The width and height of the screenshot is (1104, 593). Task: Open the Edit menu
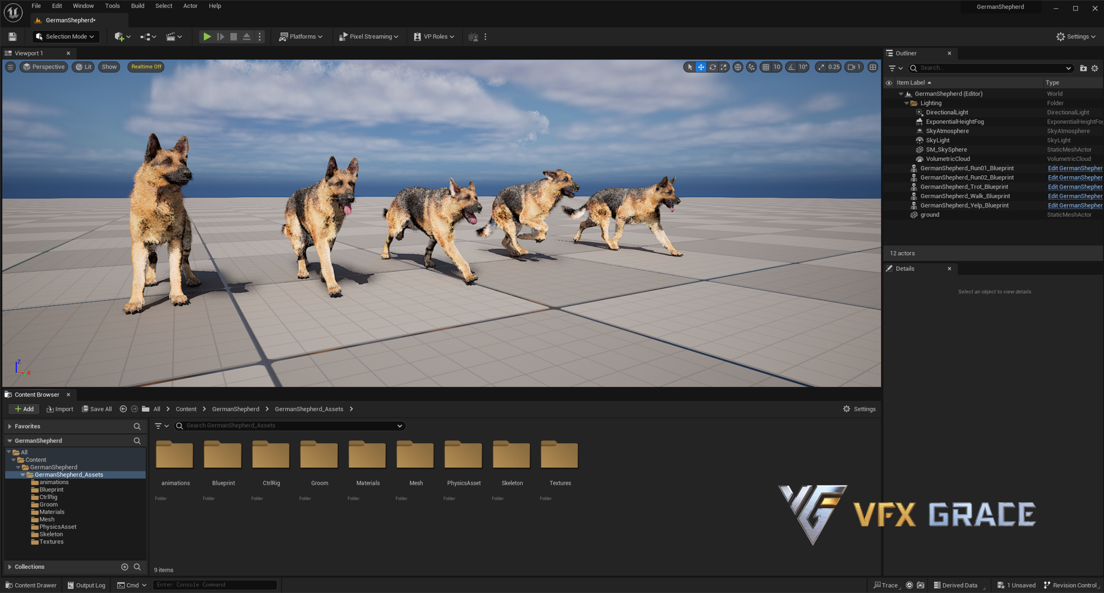pyautogui.click(x=57, y=6)
